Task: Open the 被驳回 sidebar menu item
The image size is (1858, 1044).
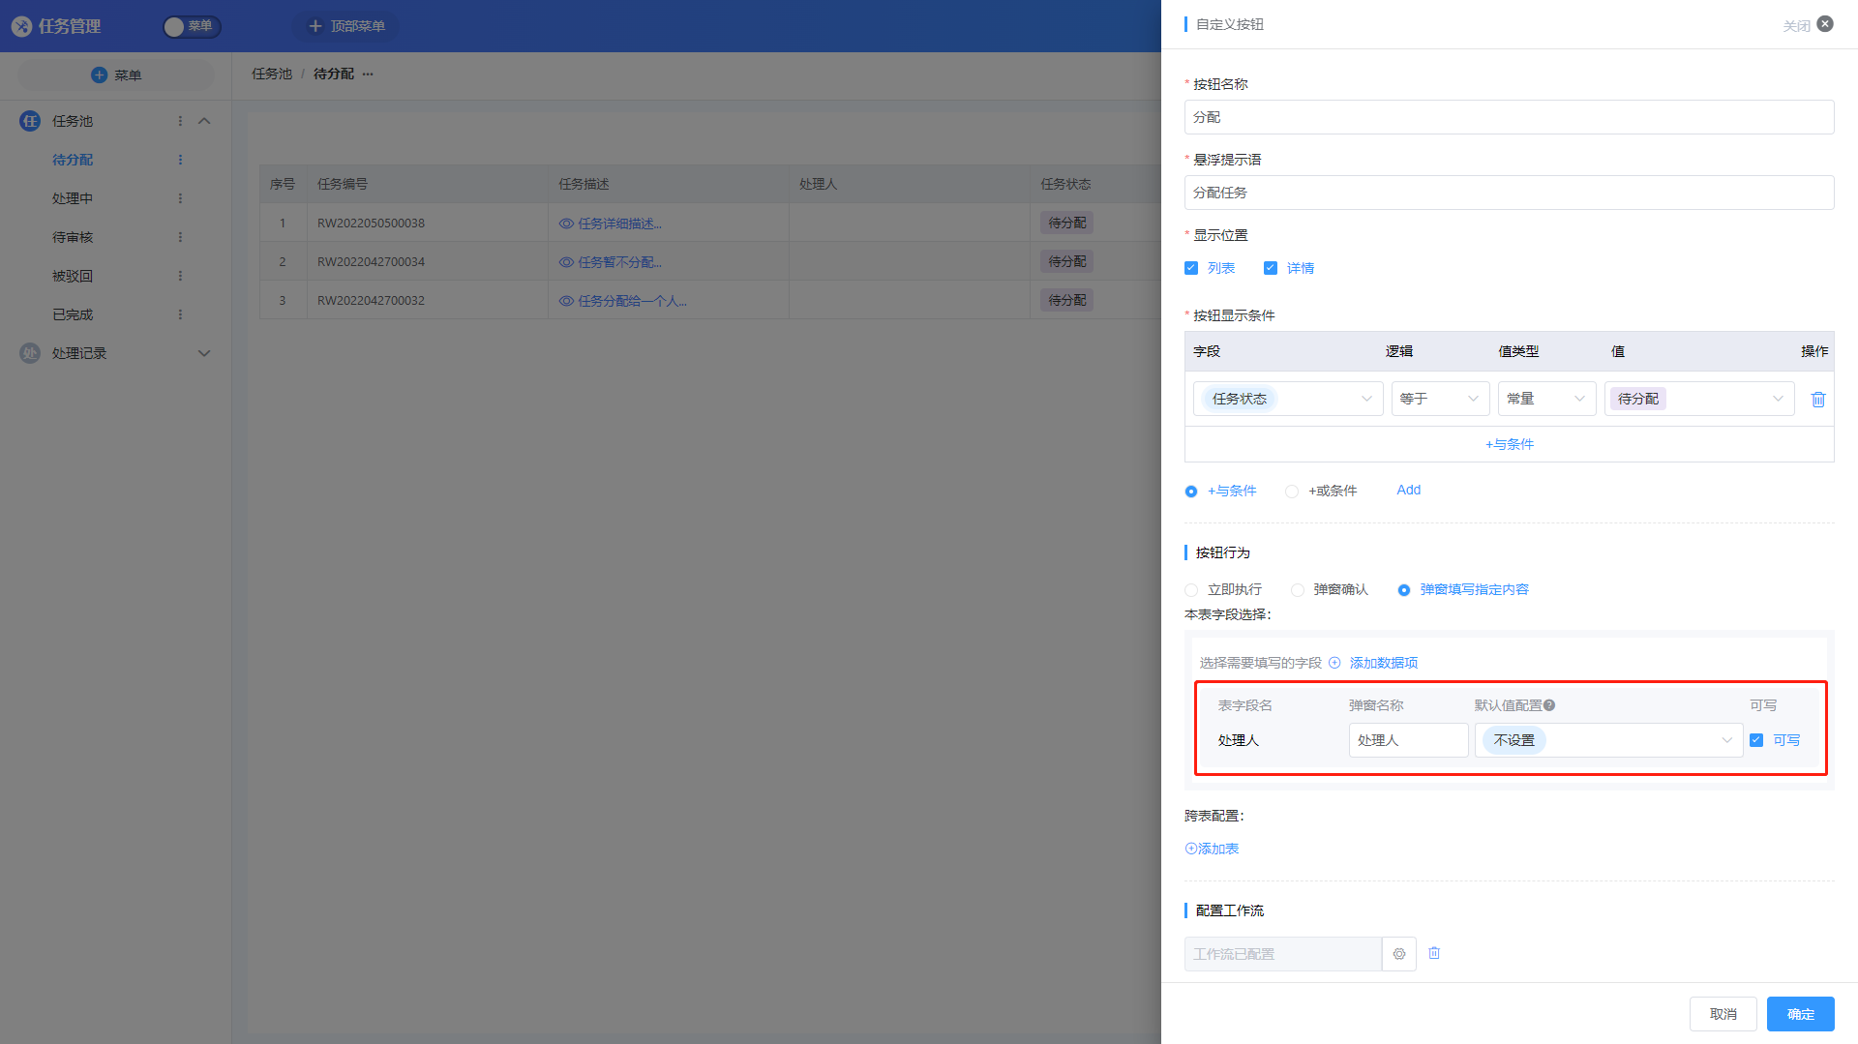Action: (73, 276)
